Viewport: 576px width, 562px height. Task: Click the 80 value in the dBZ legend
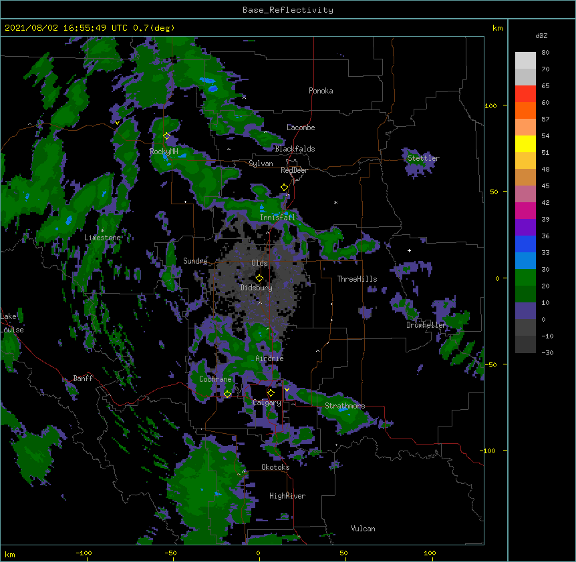click(x=545, y=53)
